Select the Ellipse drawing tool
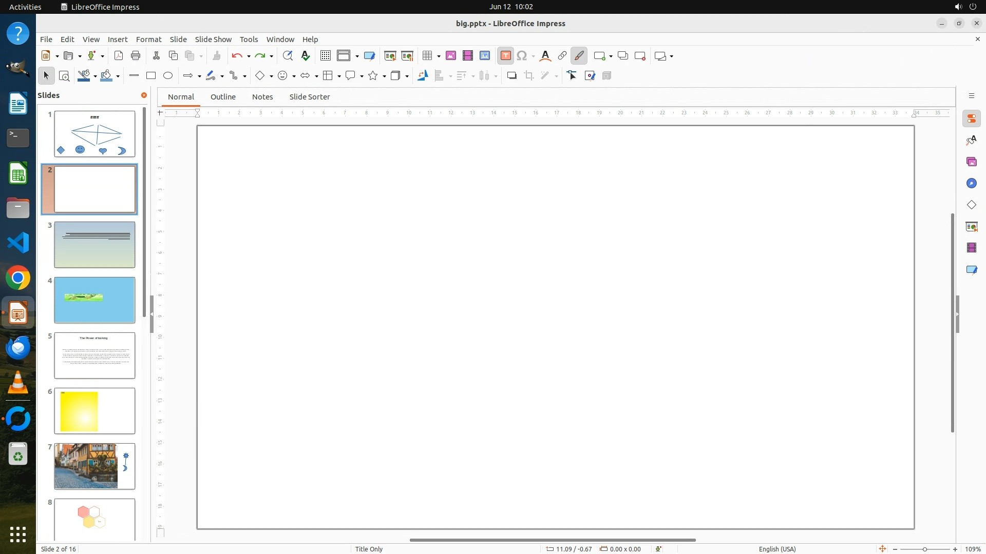 tap(168, 76)
